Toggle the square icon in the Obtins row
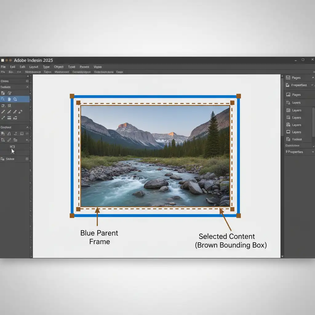 27,81
